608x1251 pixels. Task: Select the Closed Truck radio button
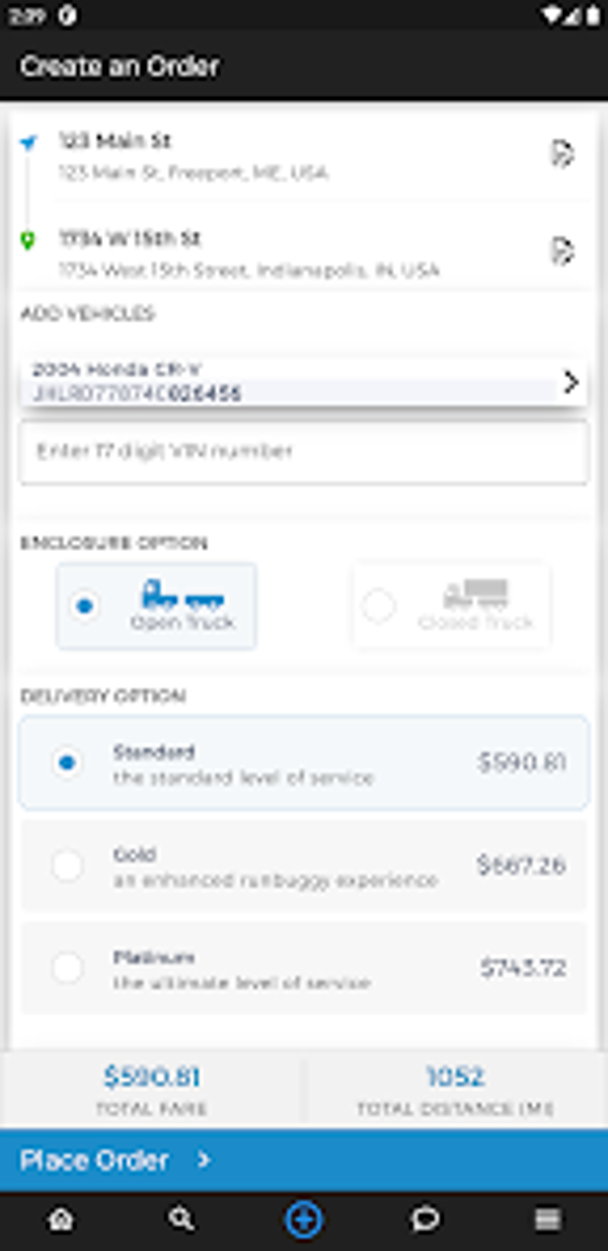[x=378, y=606]
